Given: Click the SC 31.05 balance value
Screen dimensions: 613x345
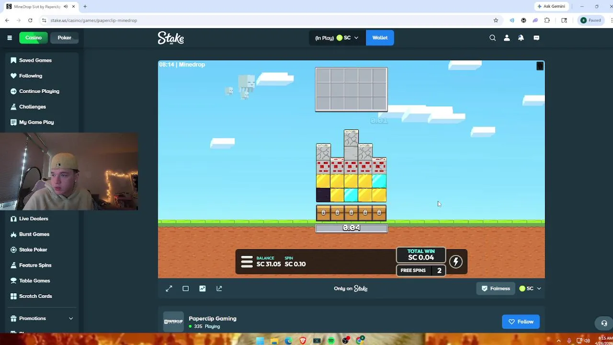Looking at the screenshot, I should tap(268, 264).
